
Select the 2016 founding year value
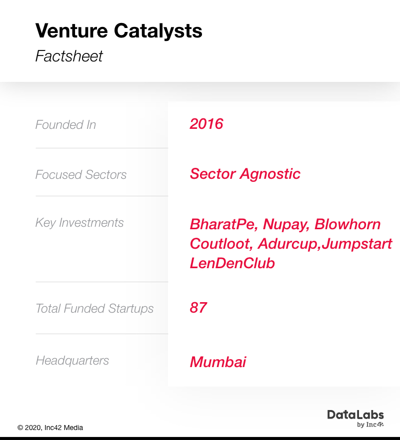(x=206, y=124)
